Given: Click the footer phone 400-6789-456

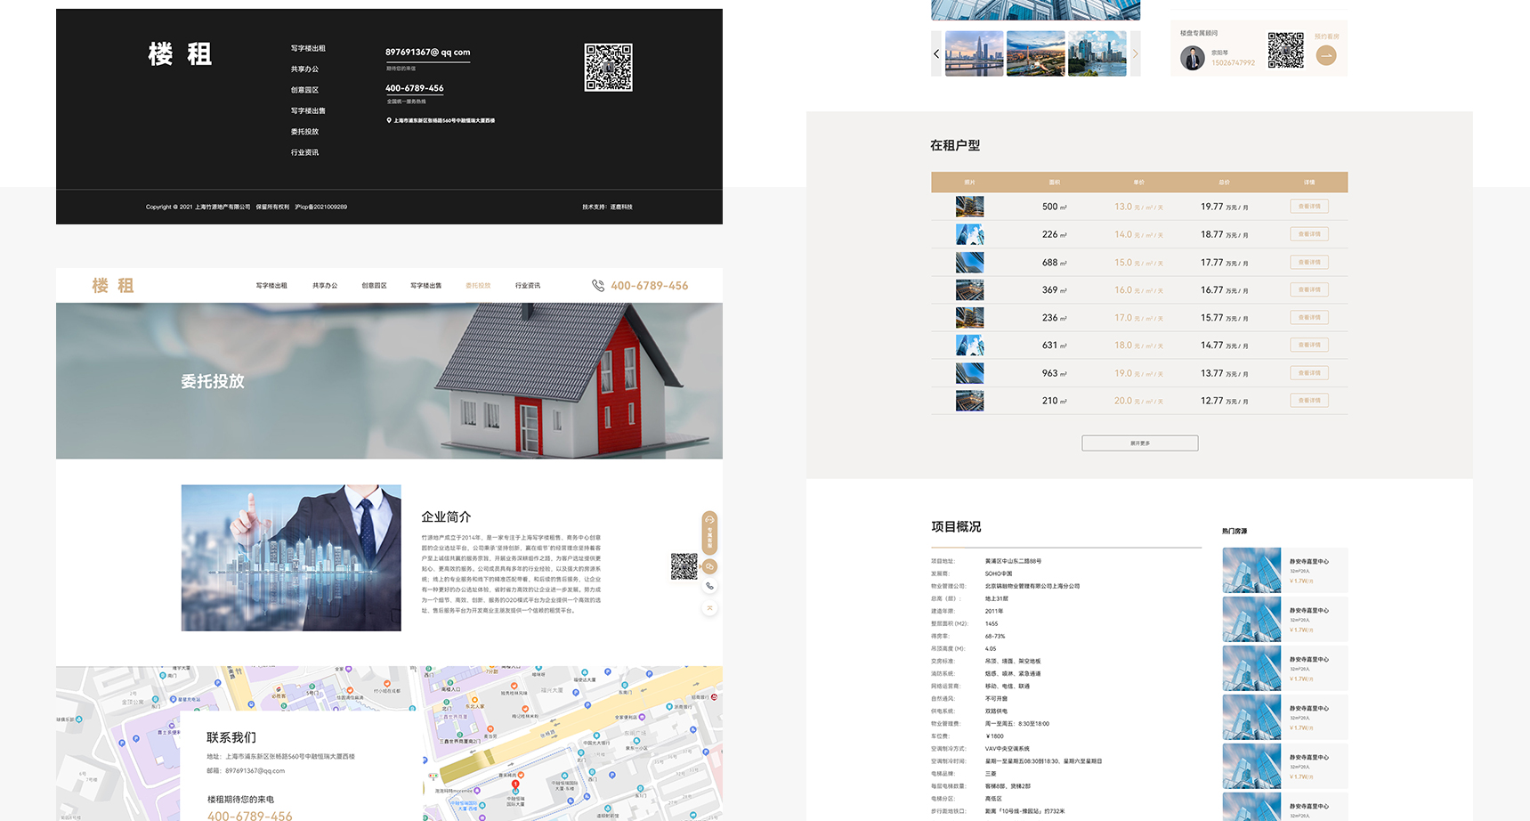Looking at the screenshot, I should tap(414, 88).
